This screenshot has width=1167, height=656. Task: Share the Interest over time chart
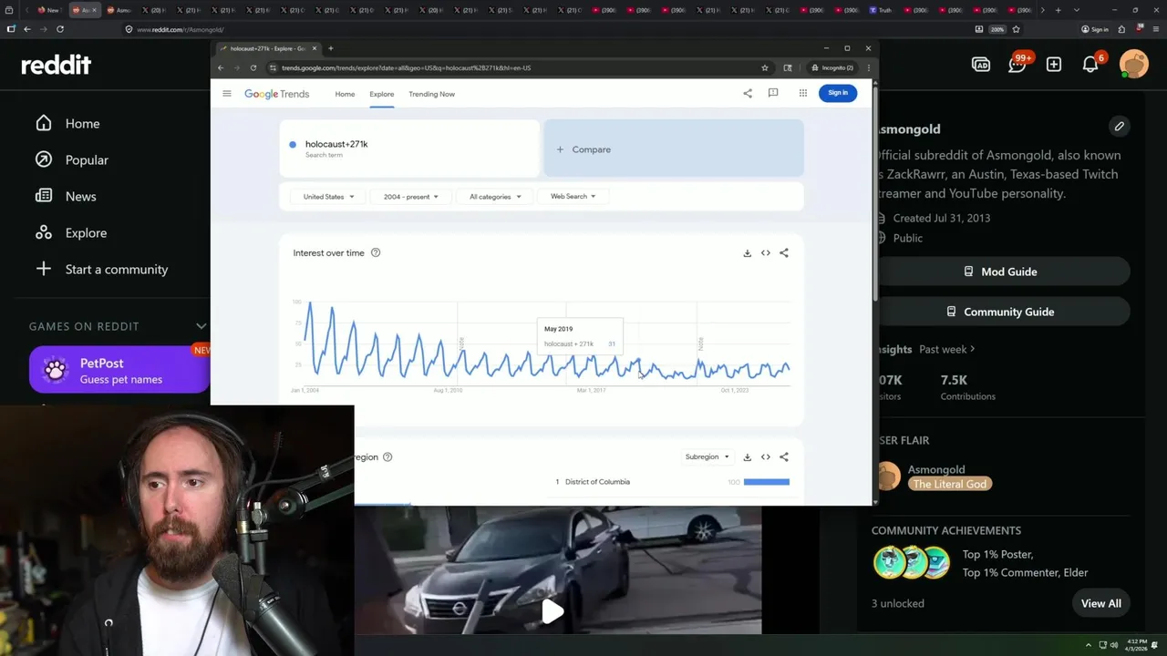(x=784, y=253)
